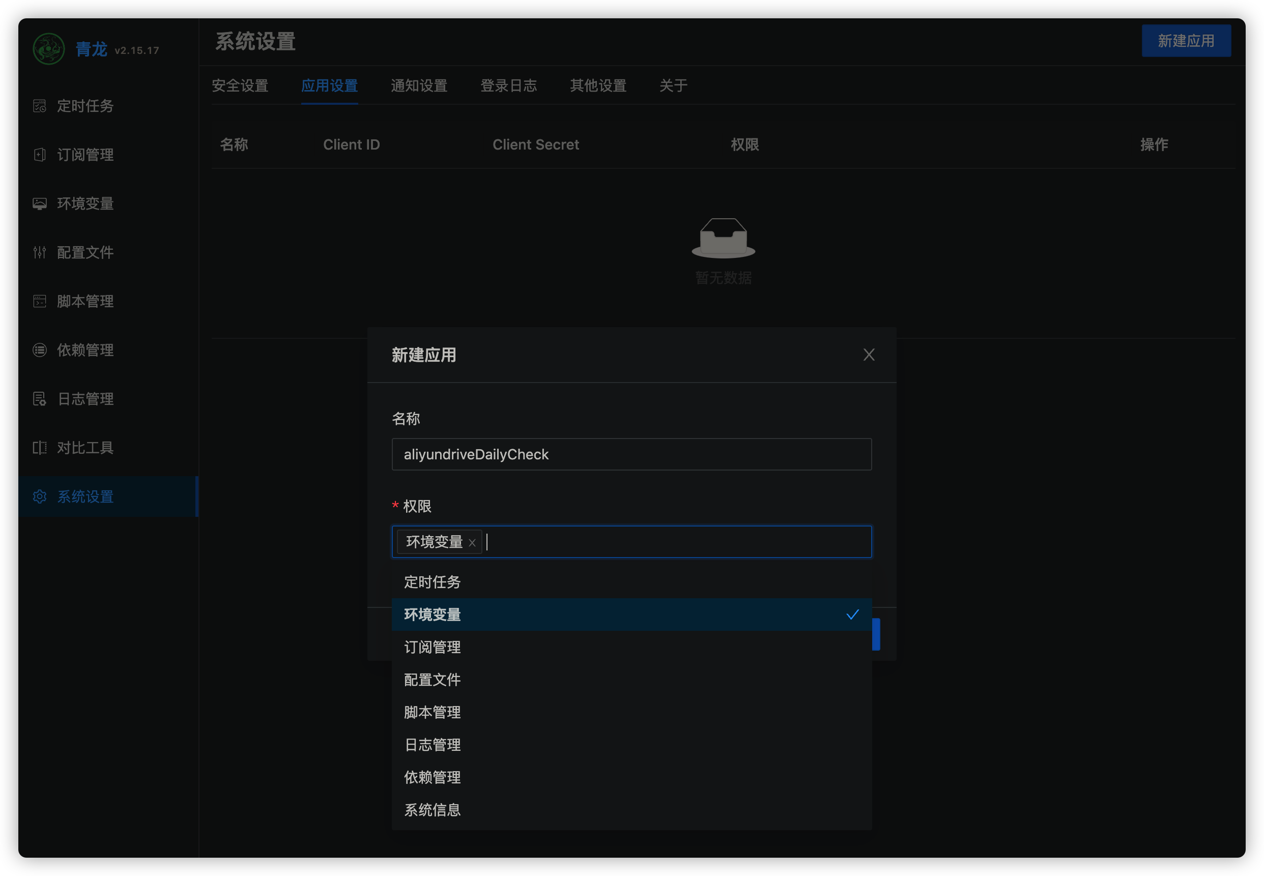Click the 日志管理 sidebar icon

pyautogui.click(x=40, y=399)
